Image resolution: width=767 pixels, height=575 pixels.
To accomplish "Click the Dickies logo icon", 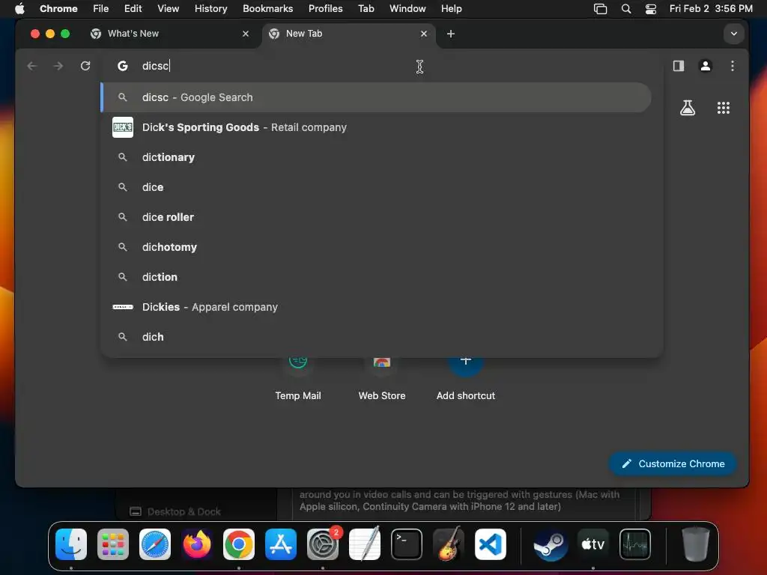I will point(123,307).
